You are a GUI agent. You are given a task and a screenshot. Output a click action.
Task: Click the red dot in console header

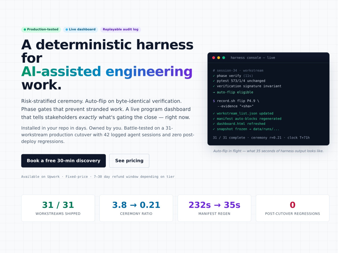click(x=214, y=58)
